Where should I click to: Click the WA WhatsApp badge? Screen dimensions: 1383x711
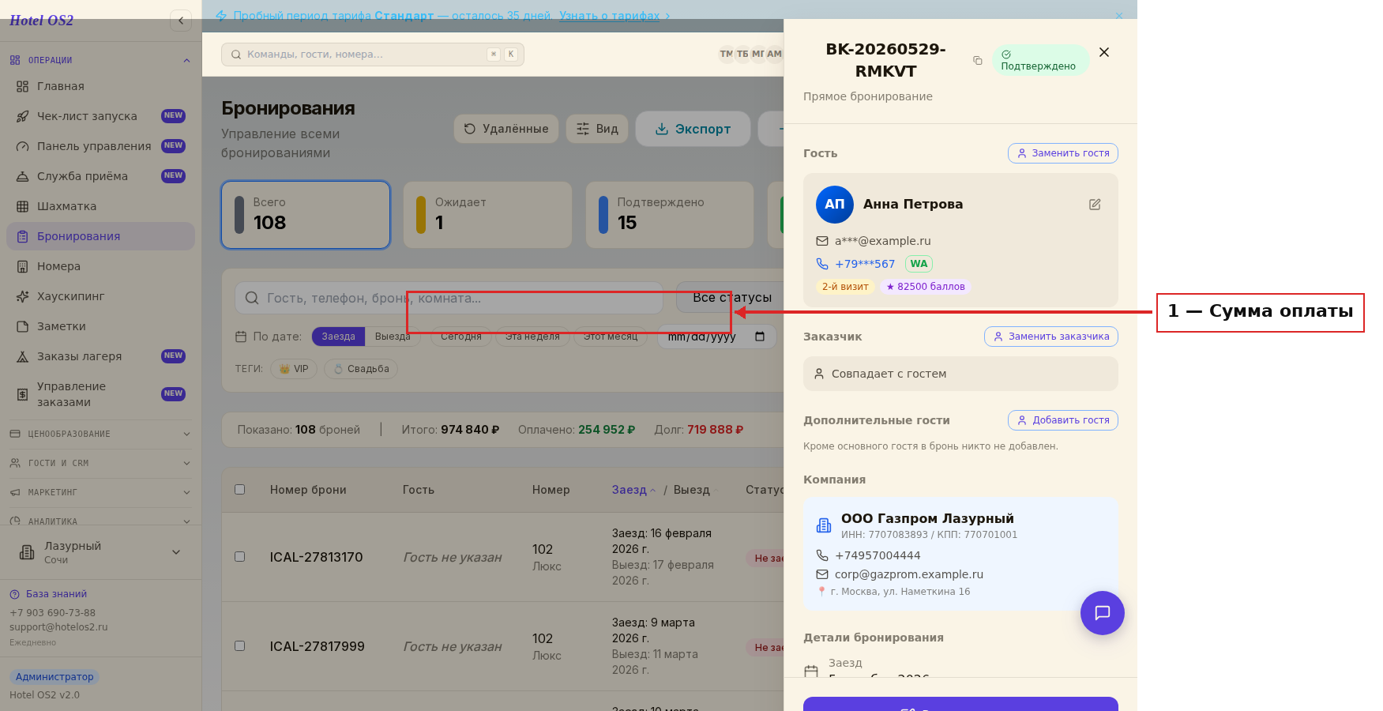point(919,264)
